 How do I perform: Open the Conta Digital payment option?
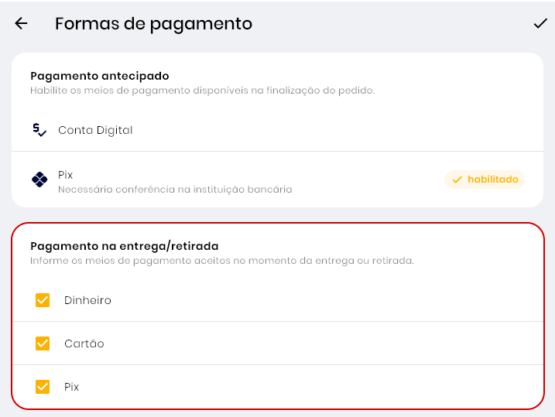[x=95, y=130]
